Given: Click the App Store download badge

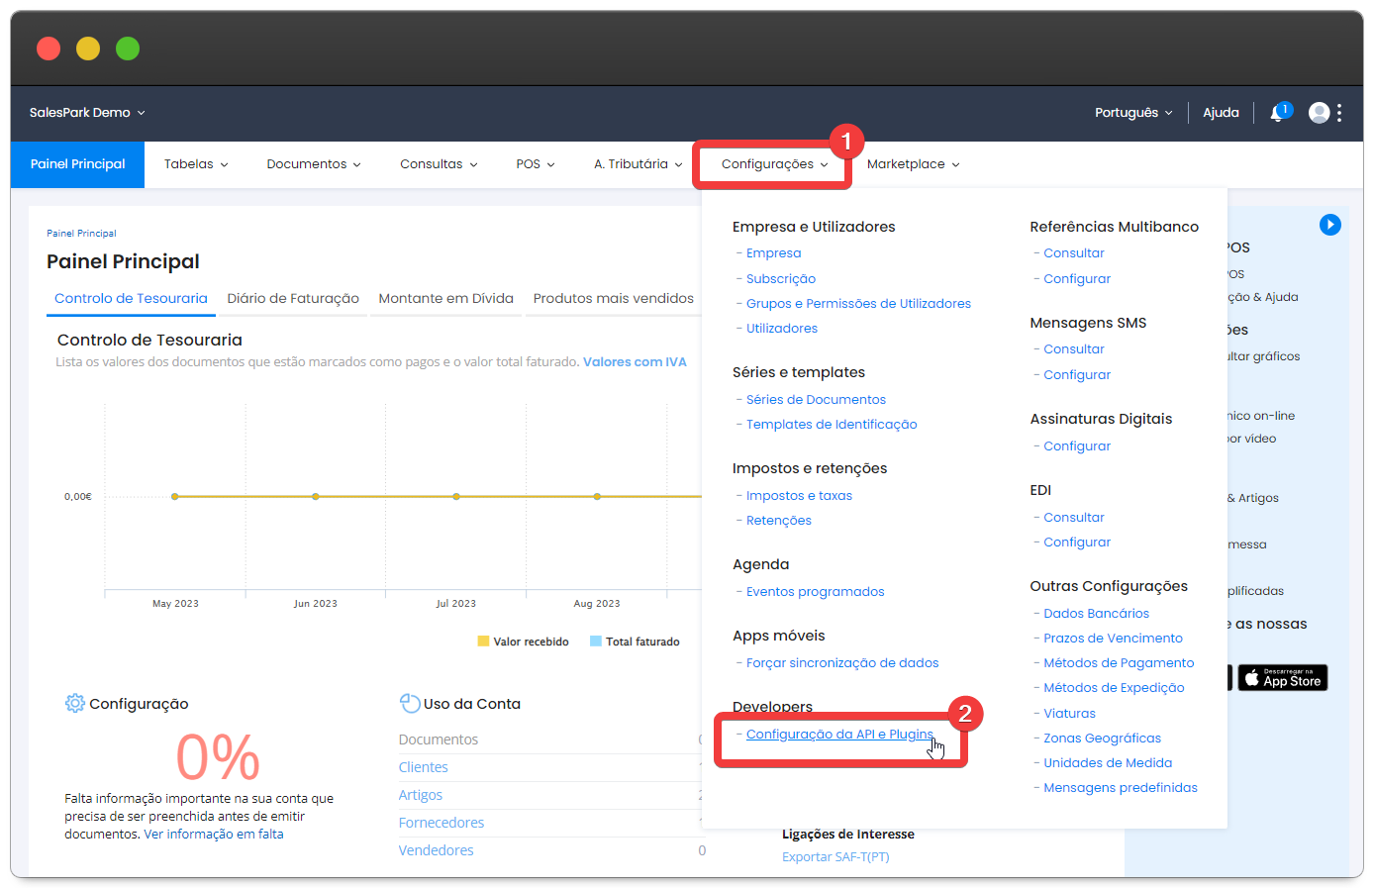Looking at the screenshot, I should (1282, 678).
